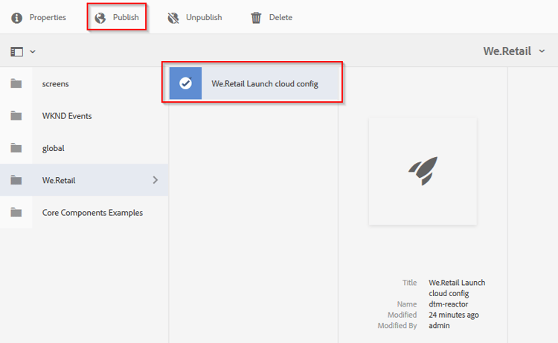Select the global folder icon
Image resolution: width=558 pixels, height=343 pixels.
tap(16, 148)
